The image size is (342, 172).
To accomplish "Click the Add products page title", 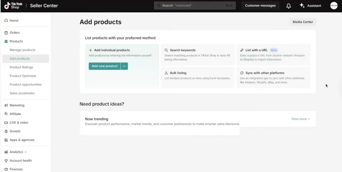I will tap(101, 22).
